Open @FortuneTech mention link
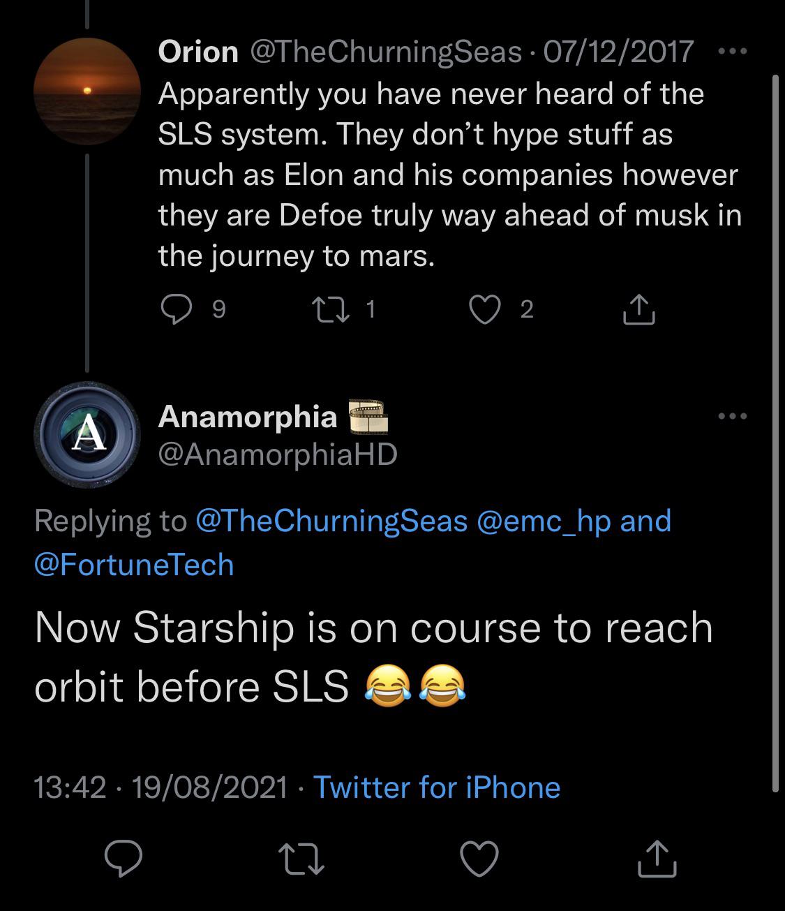785x911 pixels. click(134, 565)
